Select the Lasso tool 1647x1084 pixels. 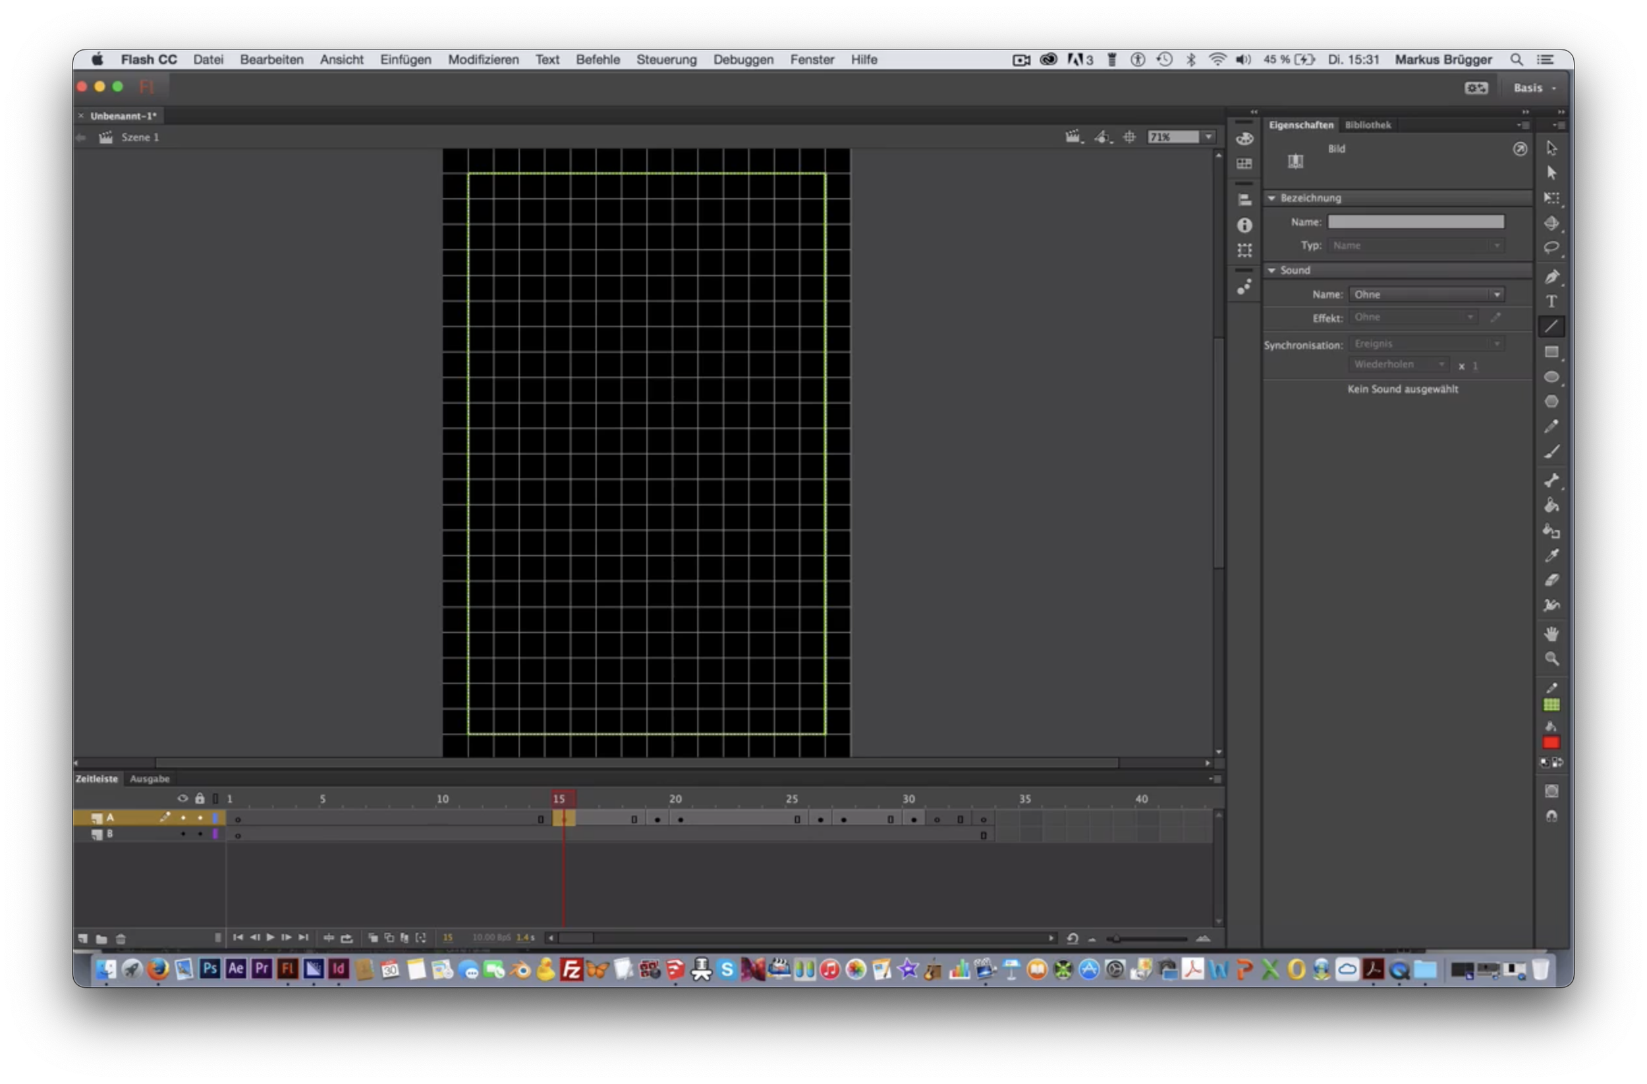coord(1551,248)
